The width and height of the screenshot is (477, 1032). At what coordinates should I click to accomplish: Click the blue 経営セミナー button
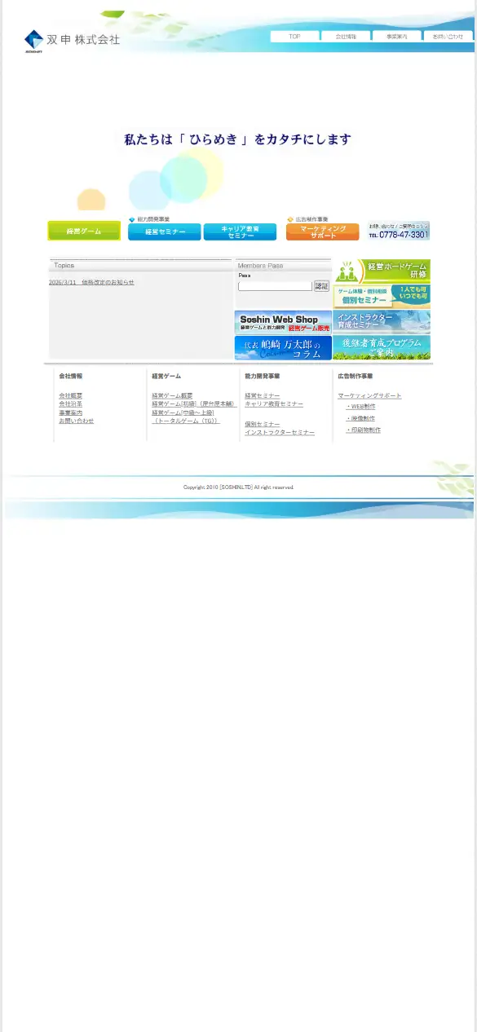tap(165, 232)
